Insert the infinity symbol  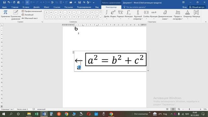pos(51,12)
